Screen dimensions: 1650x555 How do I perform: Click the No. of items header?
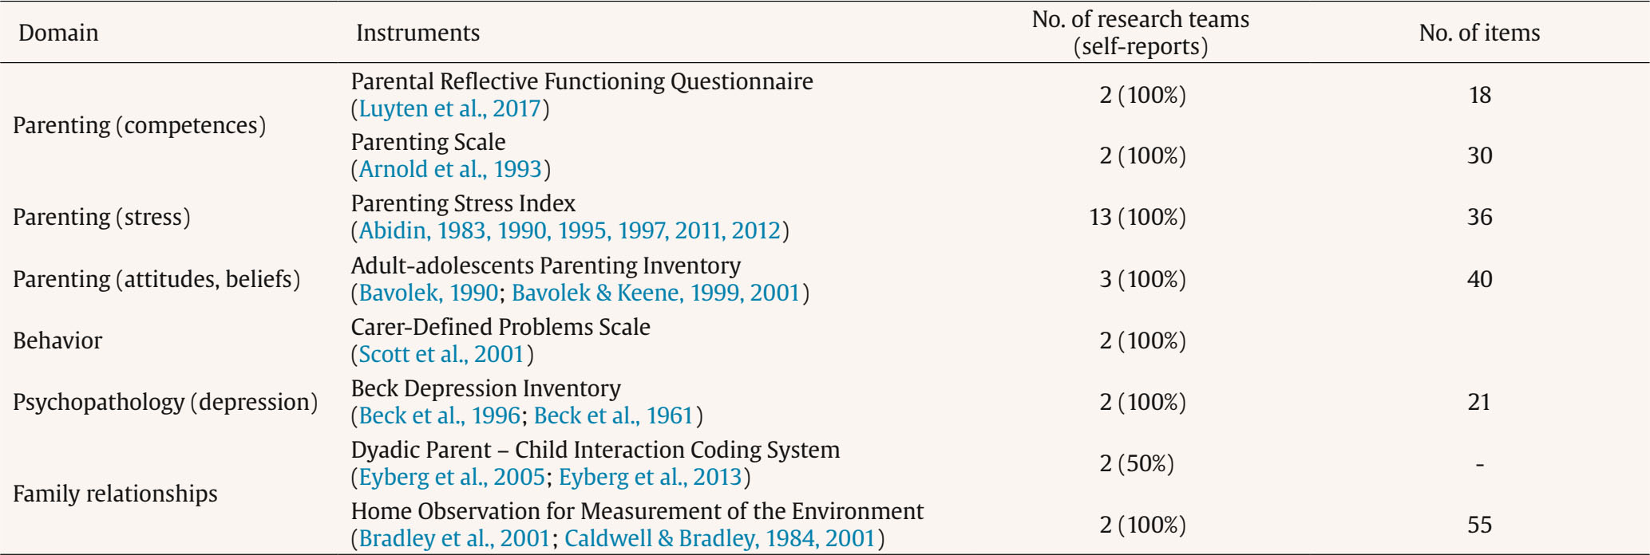pos(1479,33)
